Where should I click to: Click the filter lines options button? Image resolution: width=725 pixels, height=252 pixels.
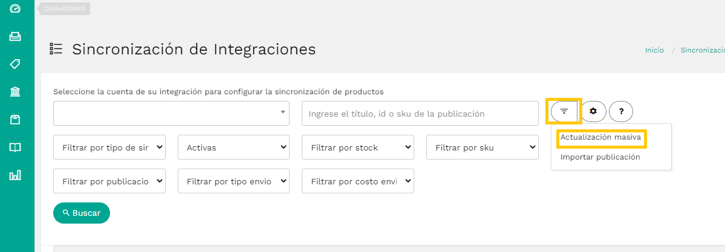(x=564, y=111)
